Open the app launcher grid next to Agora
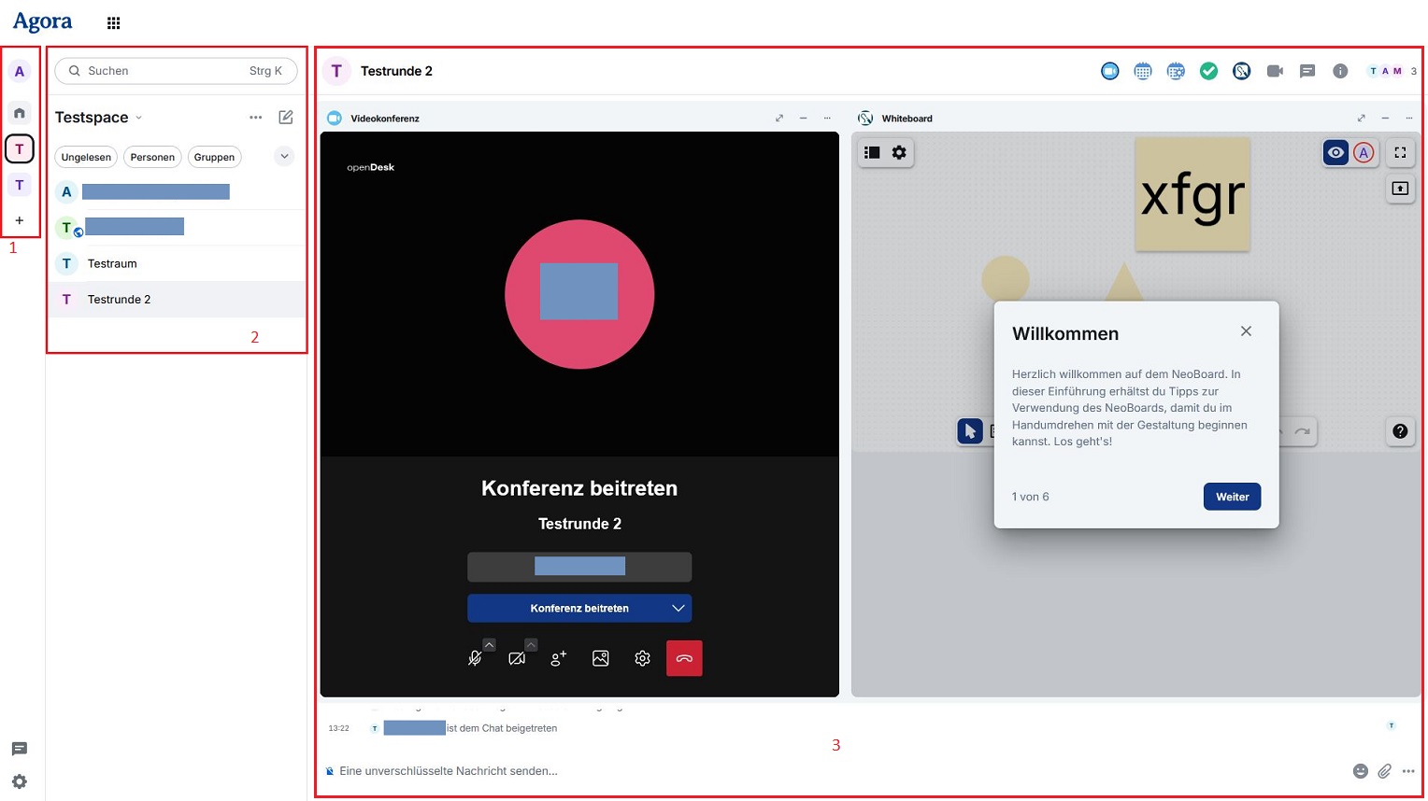 click(114, 23)
